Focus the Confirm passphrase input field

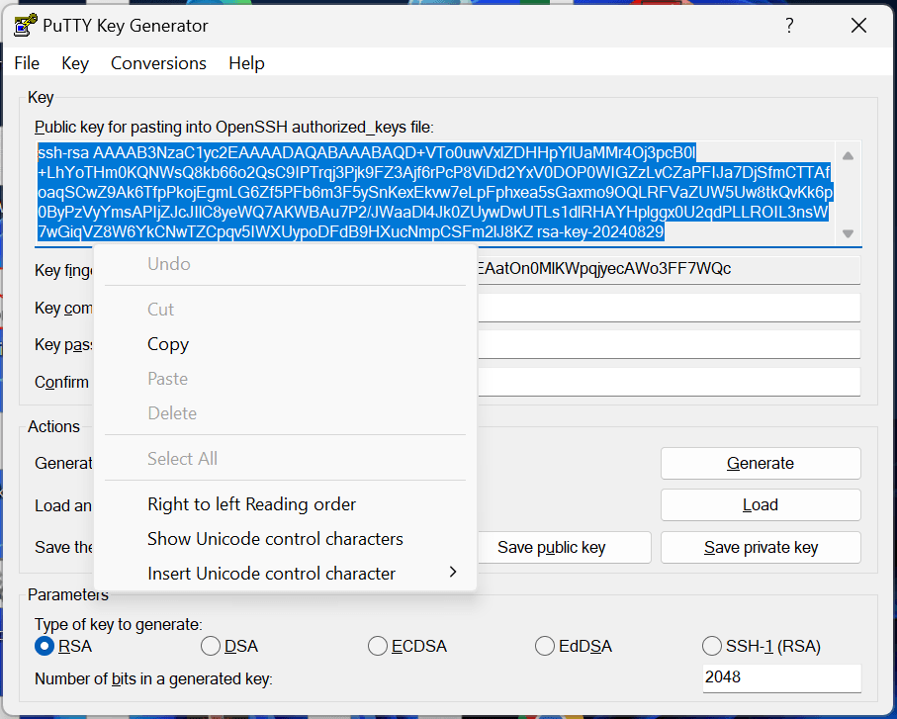pyautogui.click(x=669, y=382)
